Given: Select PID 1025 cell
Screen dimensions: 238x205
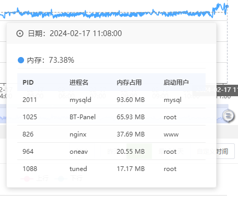Looking at the screenshot, I should point(30,117).
